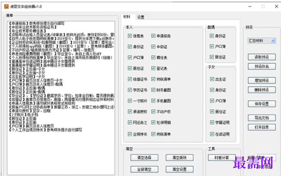This screenshot has height=176, width=281.
Task: Click the 【结婚证】盖章页及信息页 line
Action: tap(62, 100)
